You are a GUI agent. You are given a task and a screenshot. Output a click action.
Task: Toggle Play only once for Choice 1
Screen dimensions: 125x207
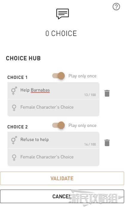coord(58,76)
